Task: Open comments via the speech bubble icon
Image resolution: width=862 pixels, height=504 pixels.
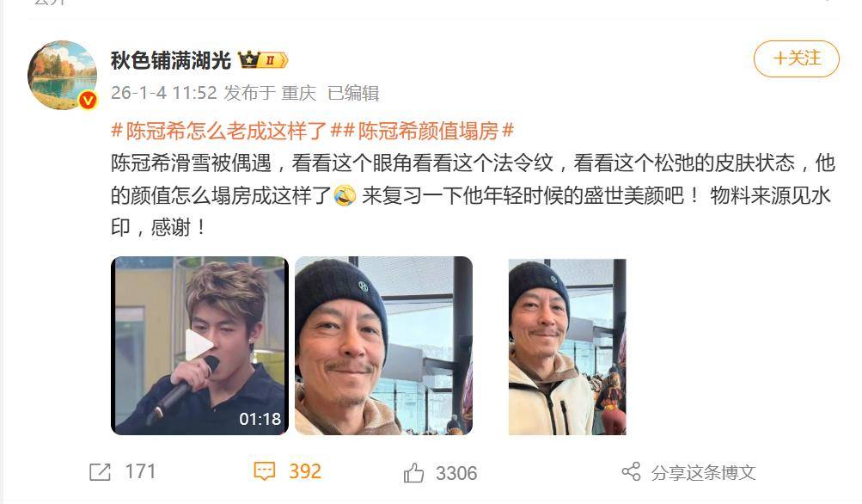Action: [264, 471]
